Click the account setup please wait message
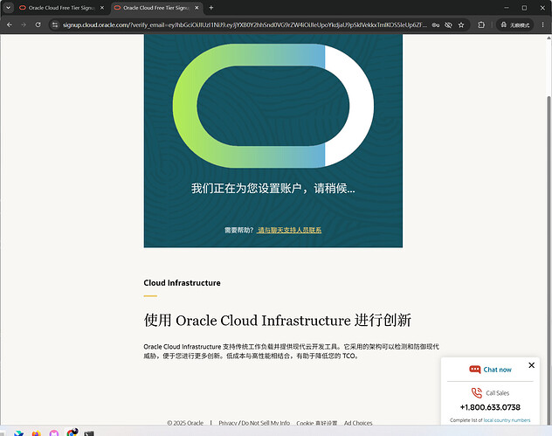 (273, 188)
